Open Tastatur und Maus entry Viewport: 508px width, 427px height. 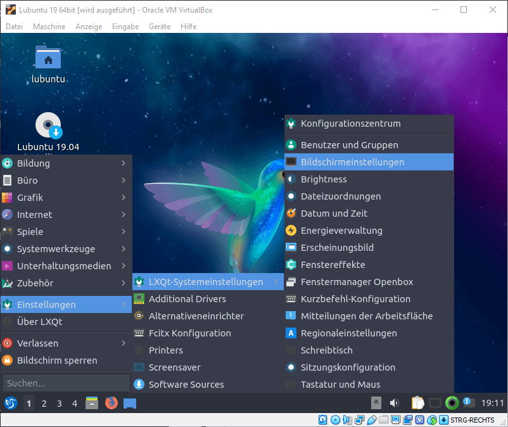click(x=369, y=384)
